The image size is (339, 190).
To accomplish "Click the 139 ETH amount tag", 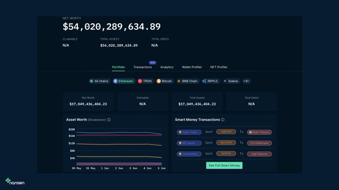I will 226,132.
